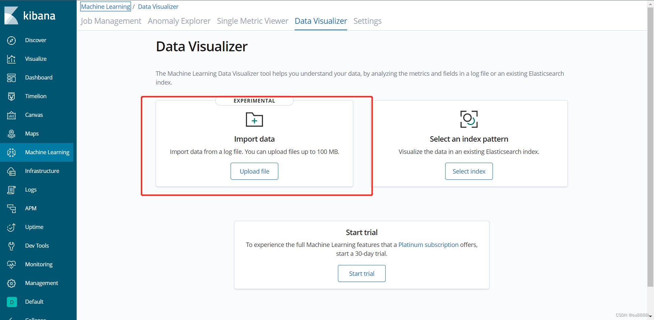Click the Management gear icon
This screenshot has width=654, height=320.
tap(11, 283)
